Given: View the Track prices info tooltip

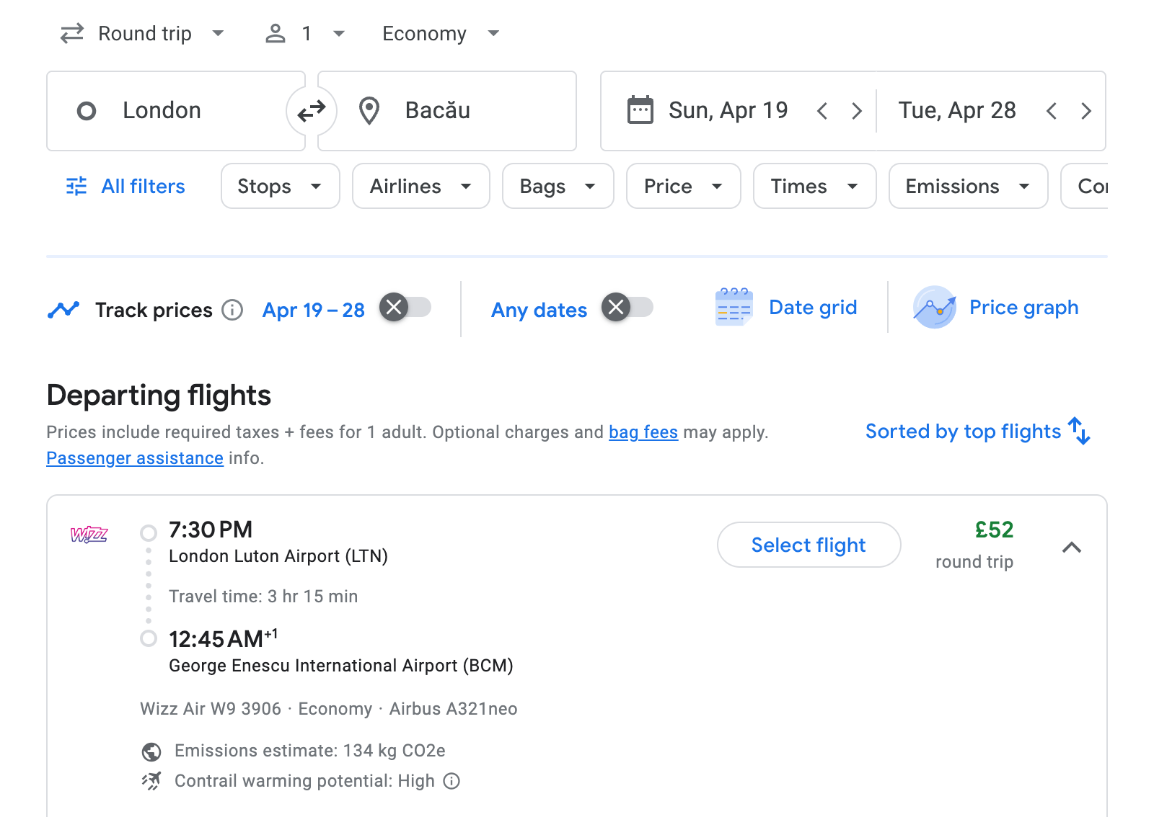Looking at the screenshot, I should pyautogui.click(x=232, y=310).
